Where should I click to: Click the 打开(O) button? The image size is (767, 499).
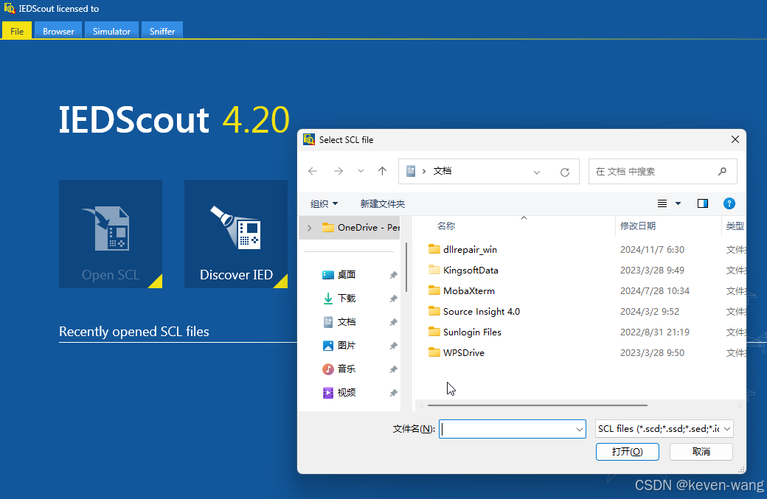627,452
